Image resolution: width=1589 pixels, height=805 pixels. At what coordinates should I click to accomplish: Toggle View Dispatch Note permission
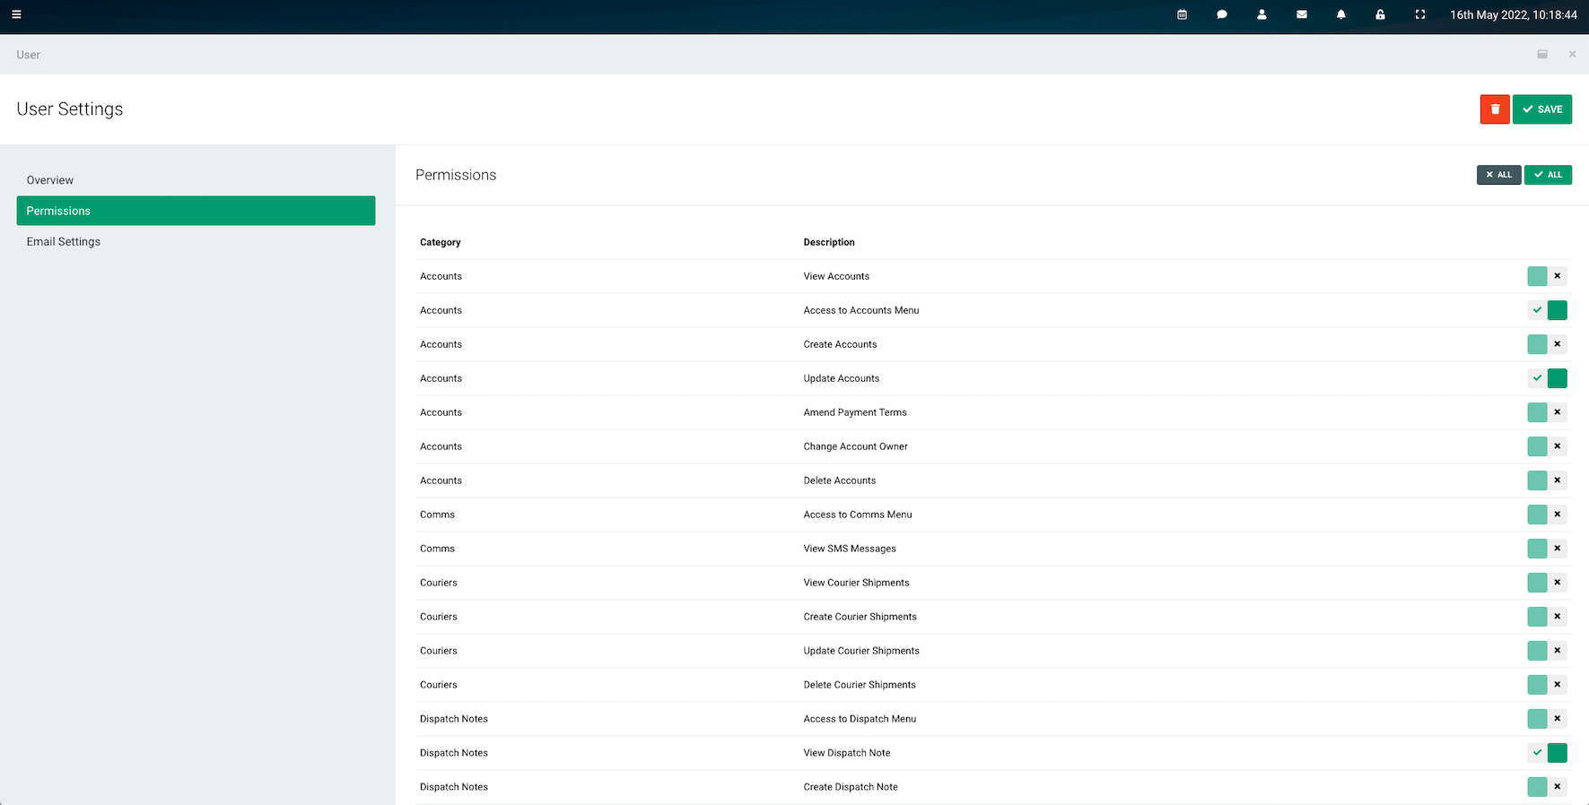[x=1548, y=753]
